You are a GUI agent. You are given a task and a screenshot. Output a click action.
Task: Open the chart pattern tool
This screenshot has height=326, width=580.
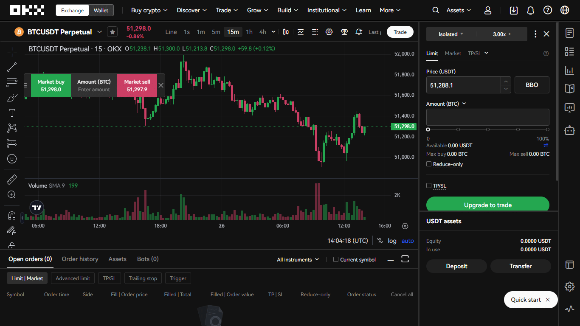(12, 128)
